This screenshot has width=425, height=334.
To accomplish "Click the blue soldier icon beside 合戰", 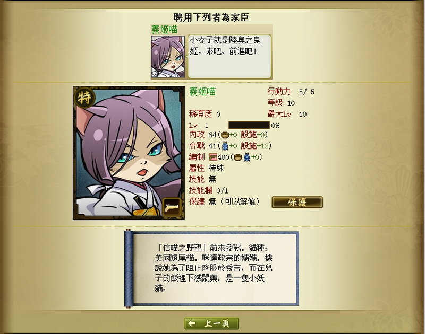I will click(225, 146).
